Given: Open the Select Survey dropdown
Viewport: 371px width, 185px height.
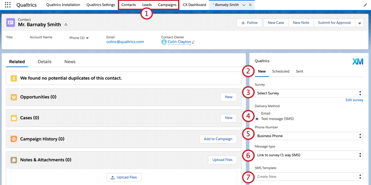Looking at the screenshot, I should [x=309, y=93].
